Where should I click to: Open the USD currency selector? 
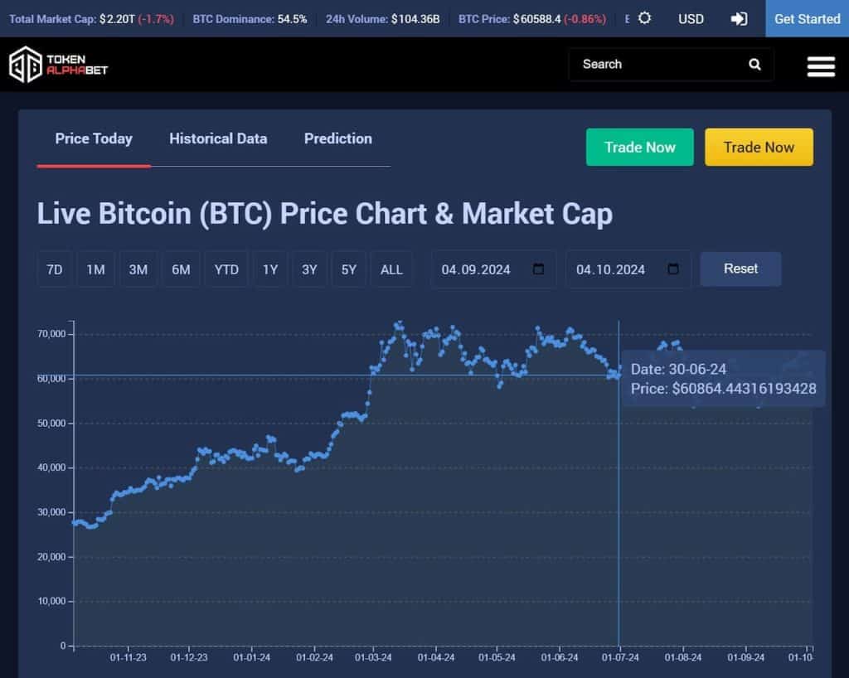[x=691, y=18]
